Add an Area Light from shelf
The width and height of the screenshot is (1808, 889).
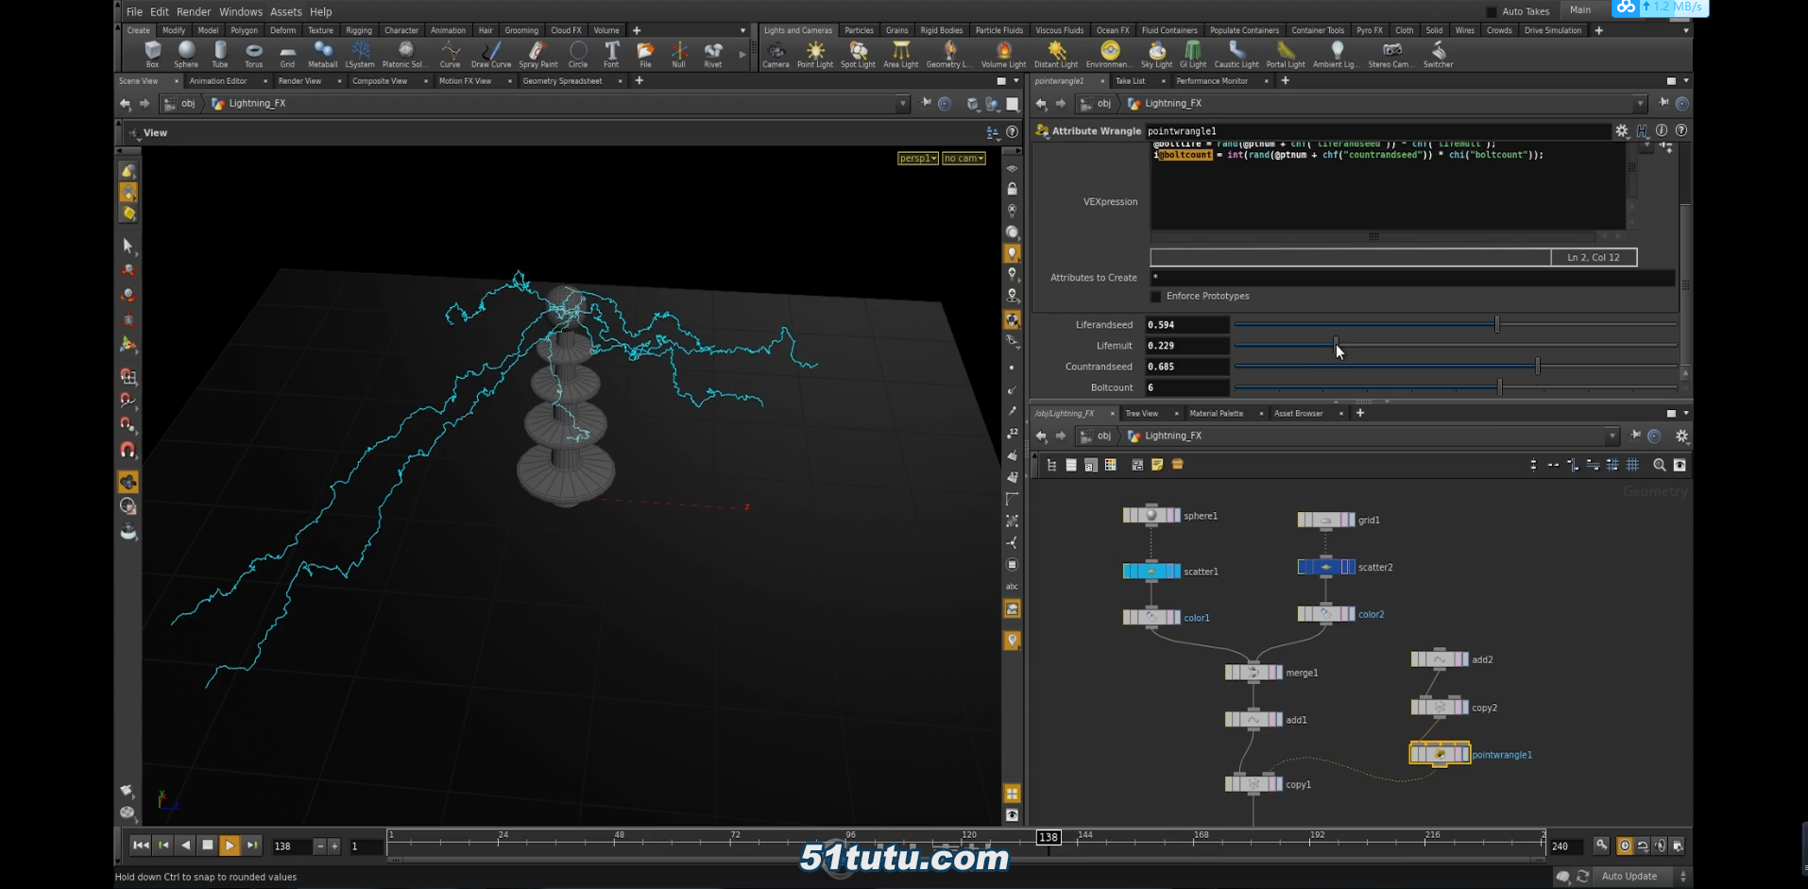(900, 54)
